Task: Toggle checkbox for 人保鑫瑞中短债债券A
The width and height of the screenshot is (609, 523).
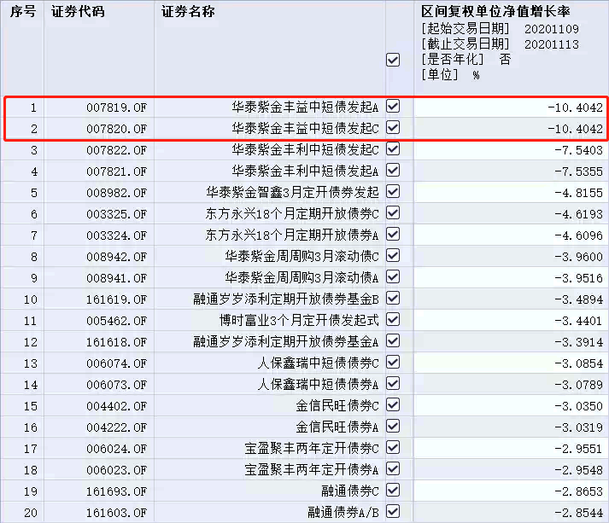Action: point(393,383)
